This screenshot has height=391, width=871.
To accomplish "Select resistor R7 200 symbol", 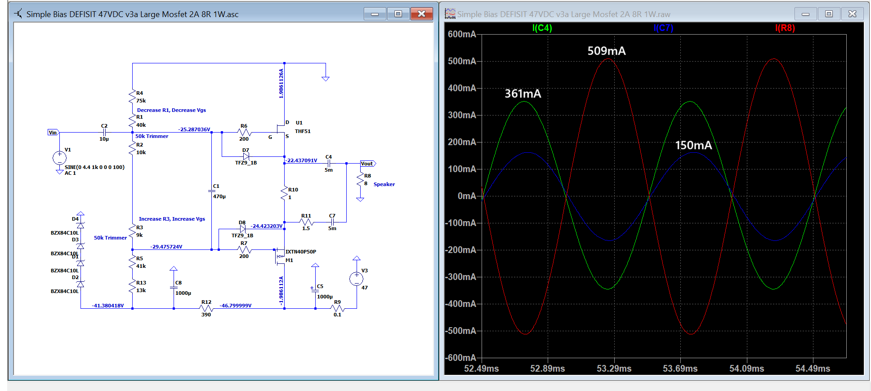I will (244, 249).
